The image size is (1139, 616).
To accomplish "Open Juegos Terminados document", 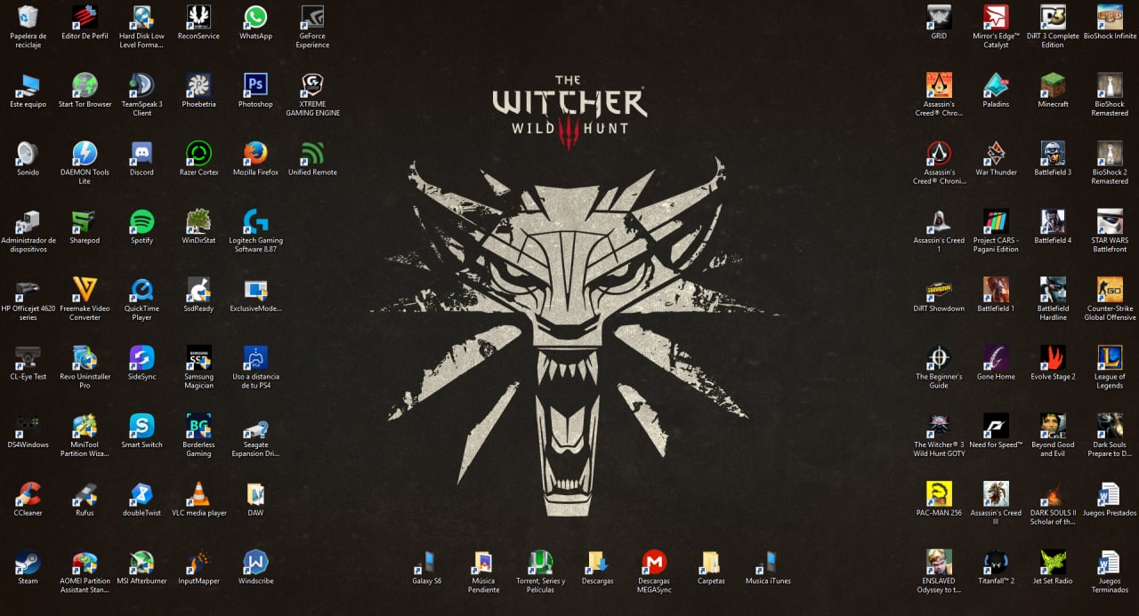I will 1110,563.
